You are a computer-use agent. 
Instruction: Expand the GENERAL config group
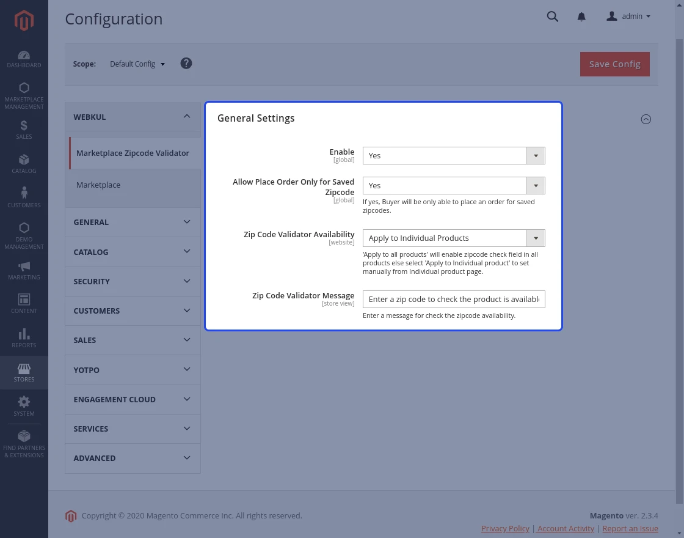[x=133, y=223]
